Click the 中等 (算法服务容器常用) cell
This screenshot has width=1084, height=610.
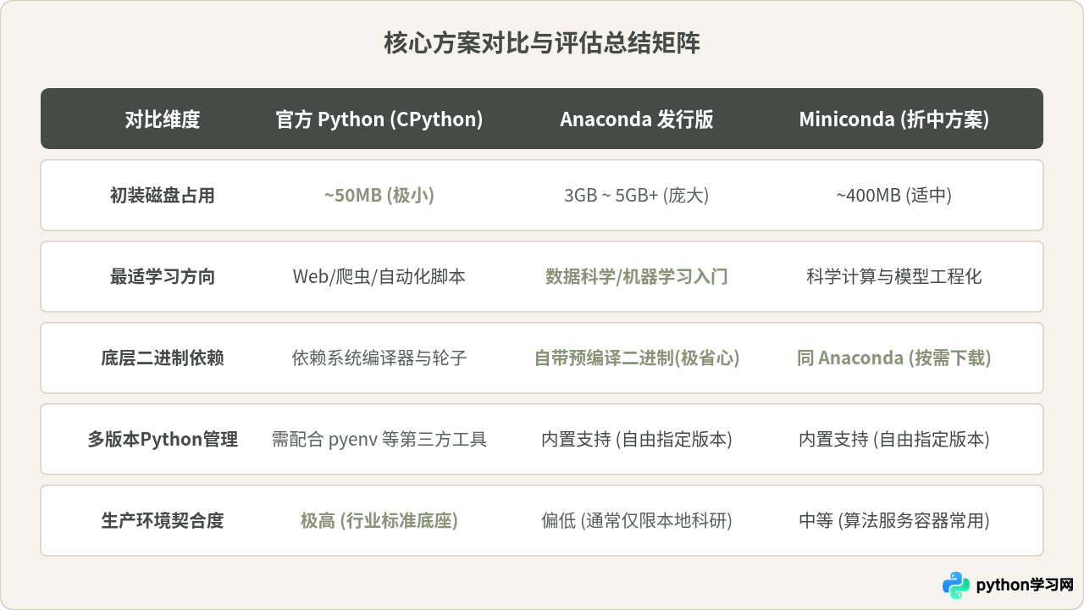point(894,521)
